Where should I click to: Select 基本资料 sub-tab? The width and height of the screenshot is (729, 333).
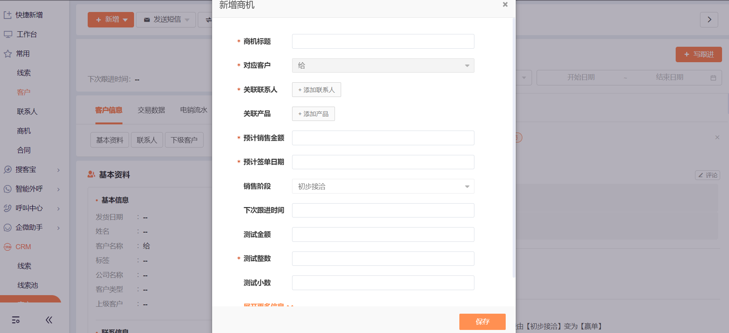(x=110, y=140)
